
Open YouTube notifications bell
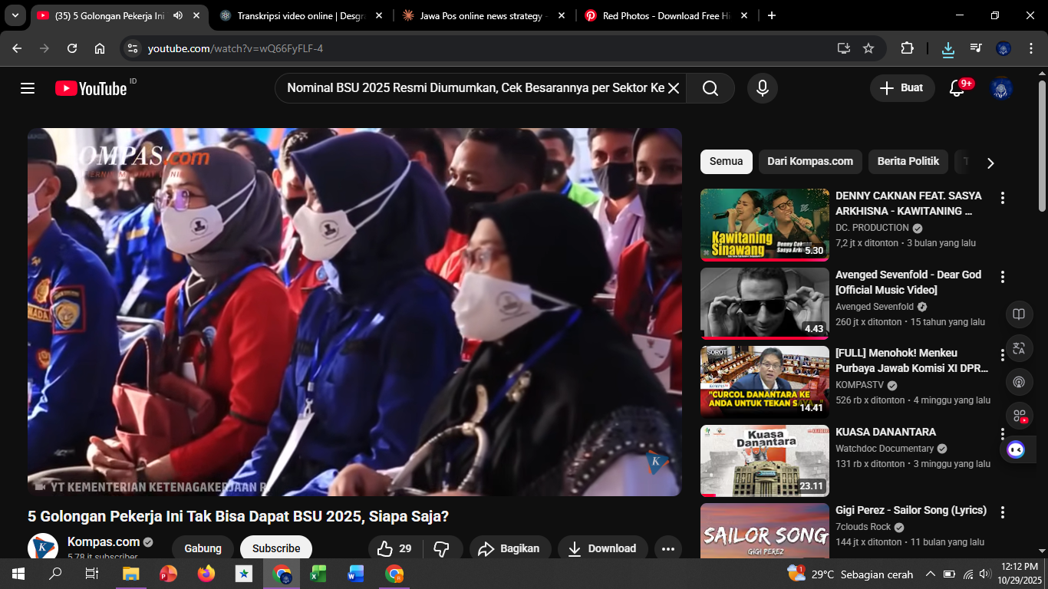click(x=957, y=88)
